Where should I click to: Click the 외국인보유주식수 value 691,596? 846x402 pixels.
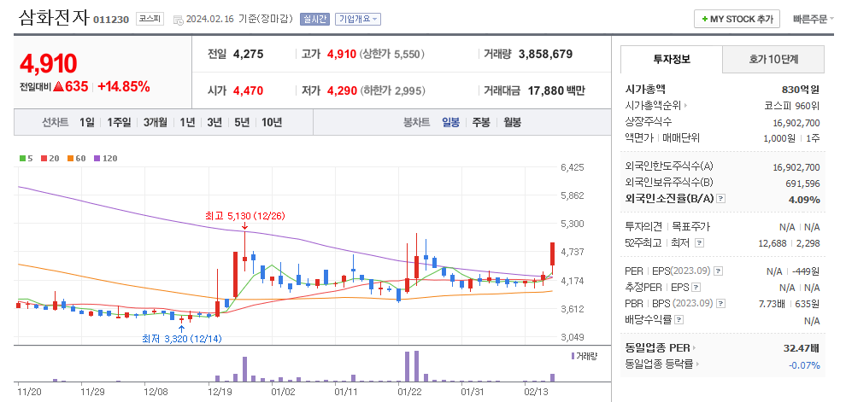802,184
